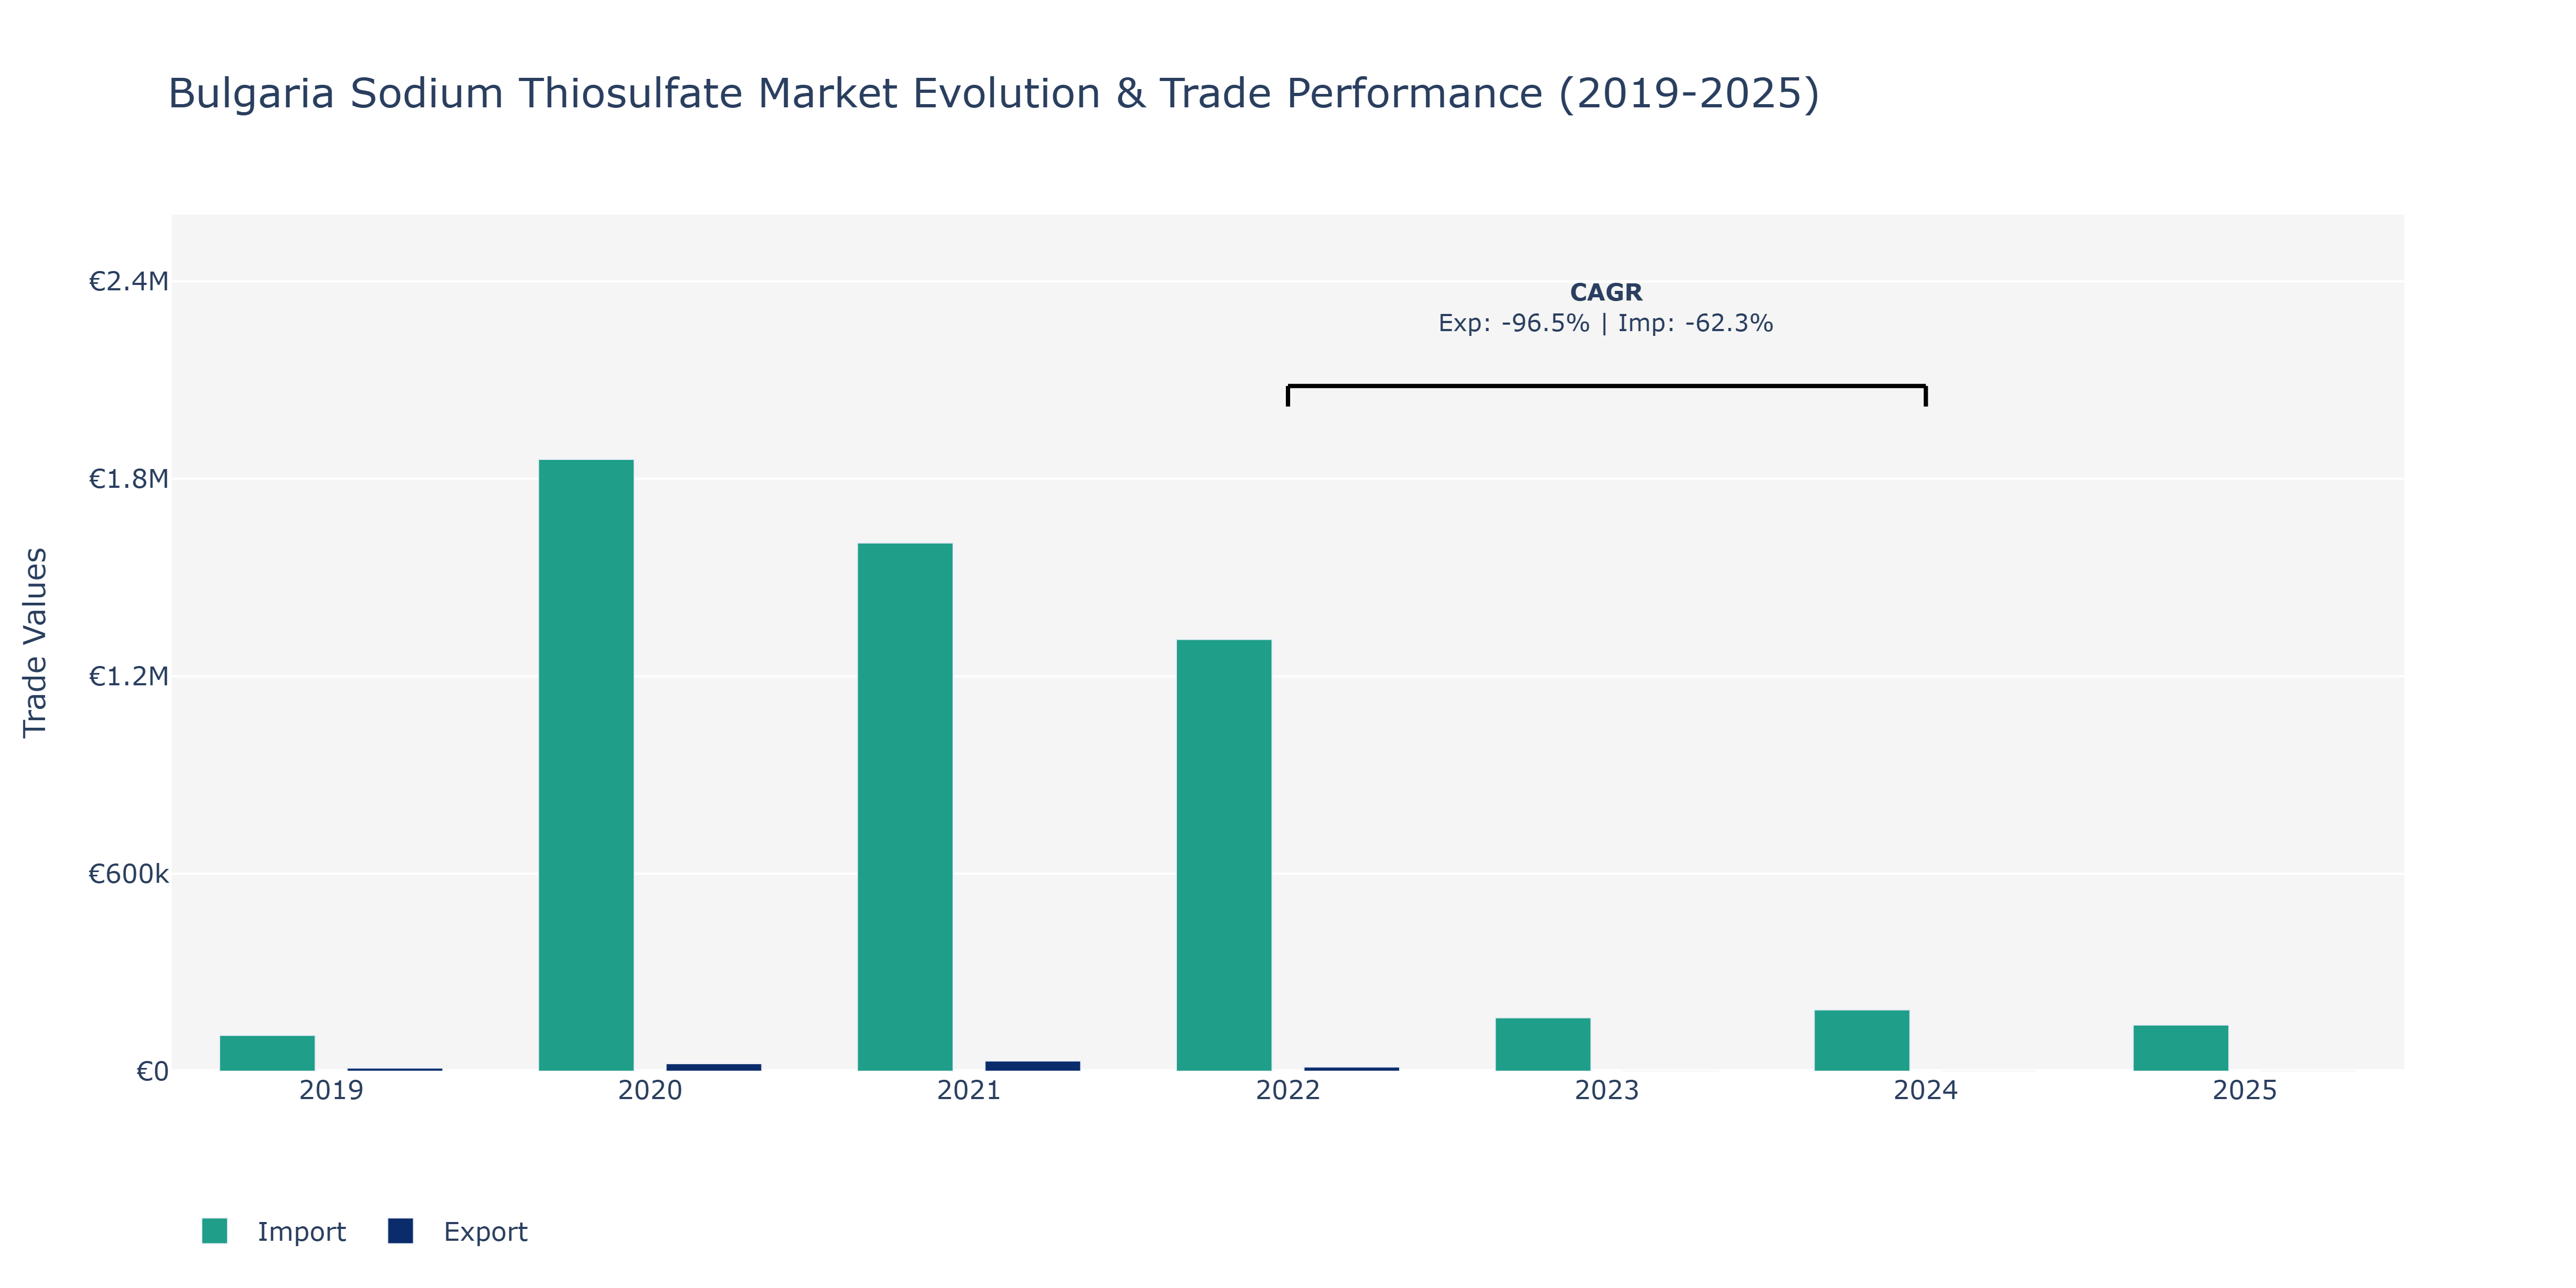Click the 2025 x-axis label
2576x1288 pixels.
tap(2245, 1090)
